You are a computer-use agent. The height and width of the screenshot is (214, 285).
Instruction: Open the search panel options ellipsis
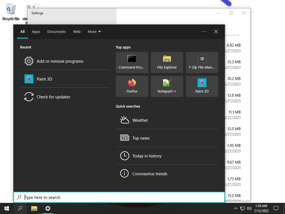(204, 31)
